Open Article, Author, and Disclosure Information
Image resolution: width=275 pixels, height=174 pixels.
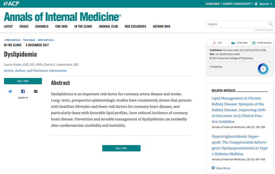35,70
